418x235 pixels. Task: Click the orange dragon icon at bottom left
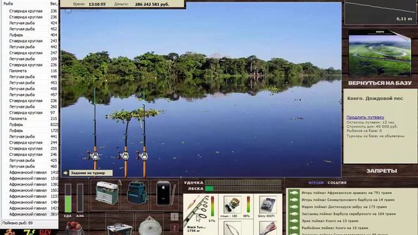10,232
